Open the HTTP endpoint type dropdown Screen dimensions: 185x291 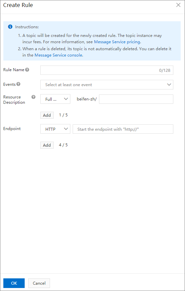[x=55, y=129]
